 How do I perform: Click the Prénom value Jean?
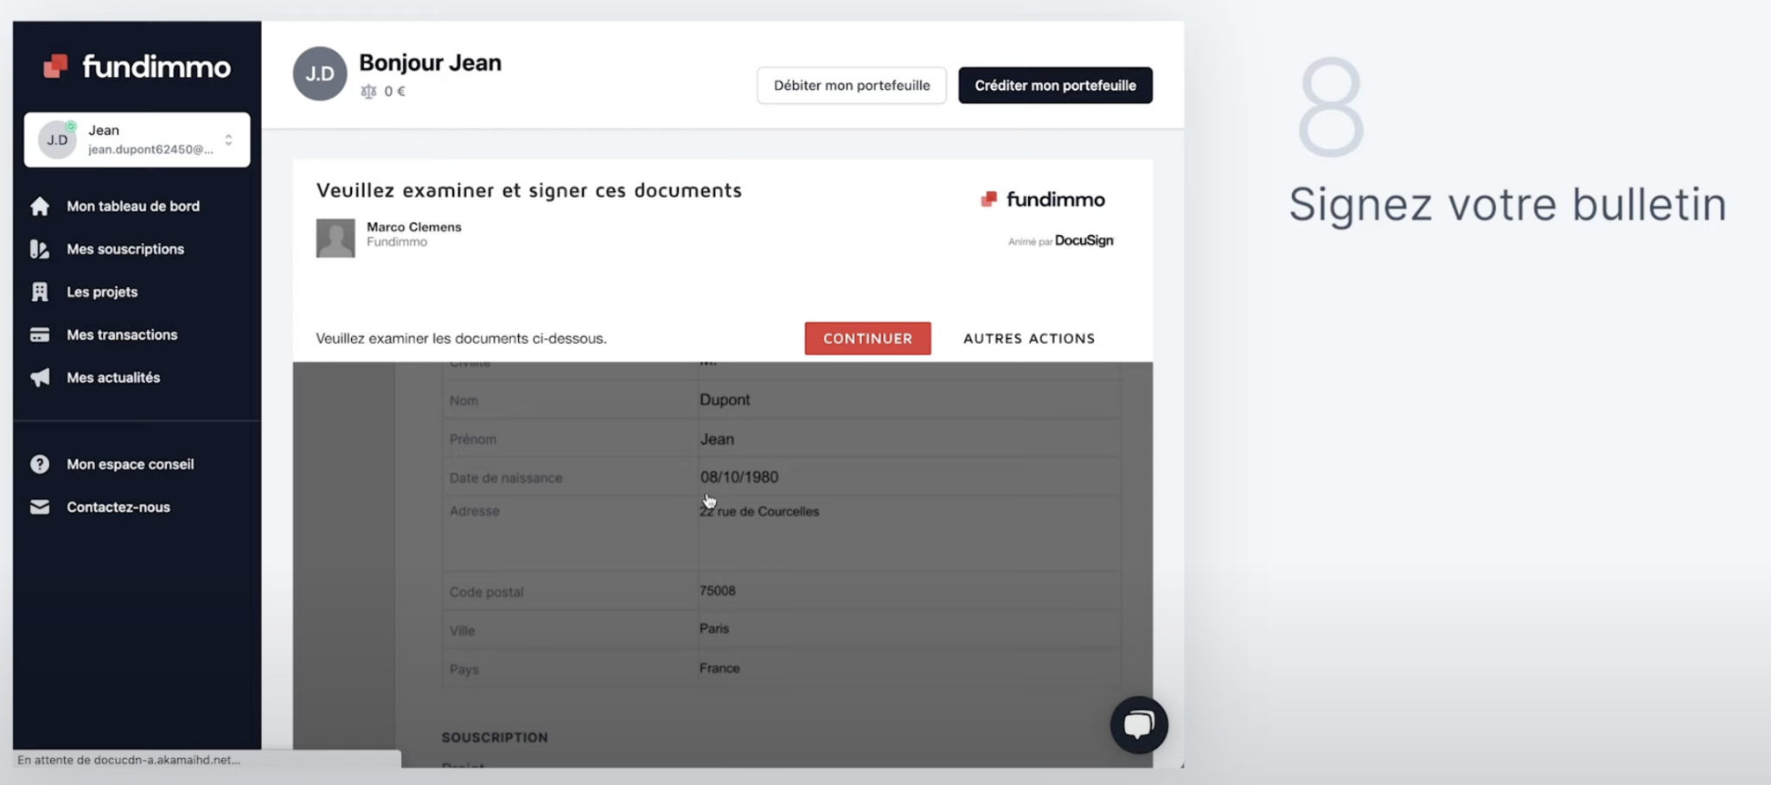point(717,439)
